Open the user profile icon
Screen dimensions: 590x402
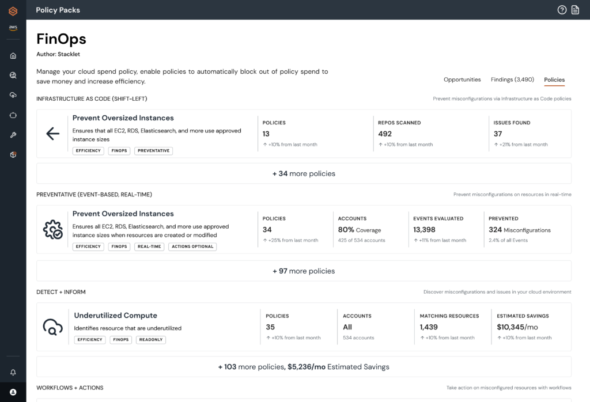(13, 392)
